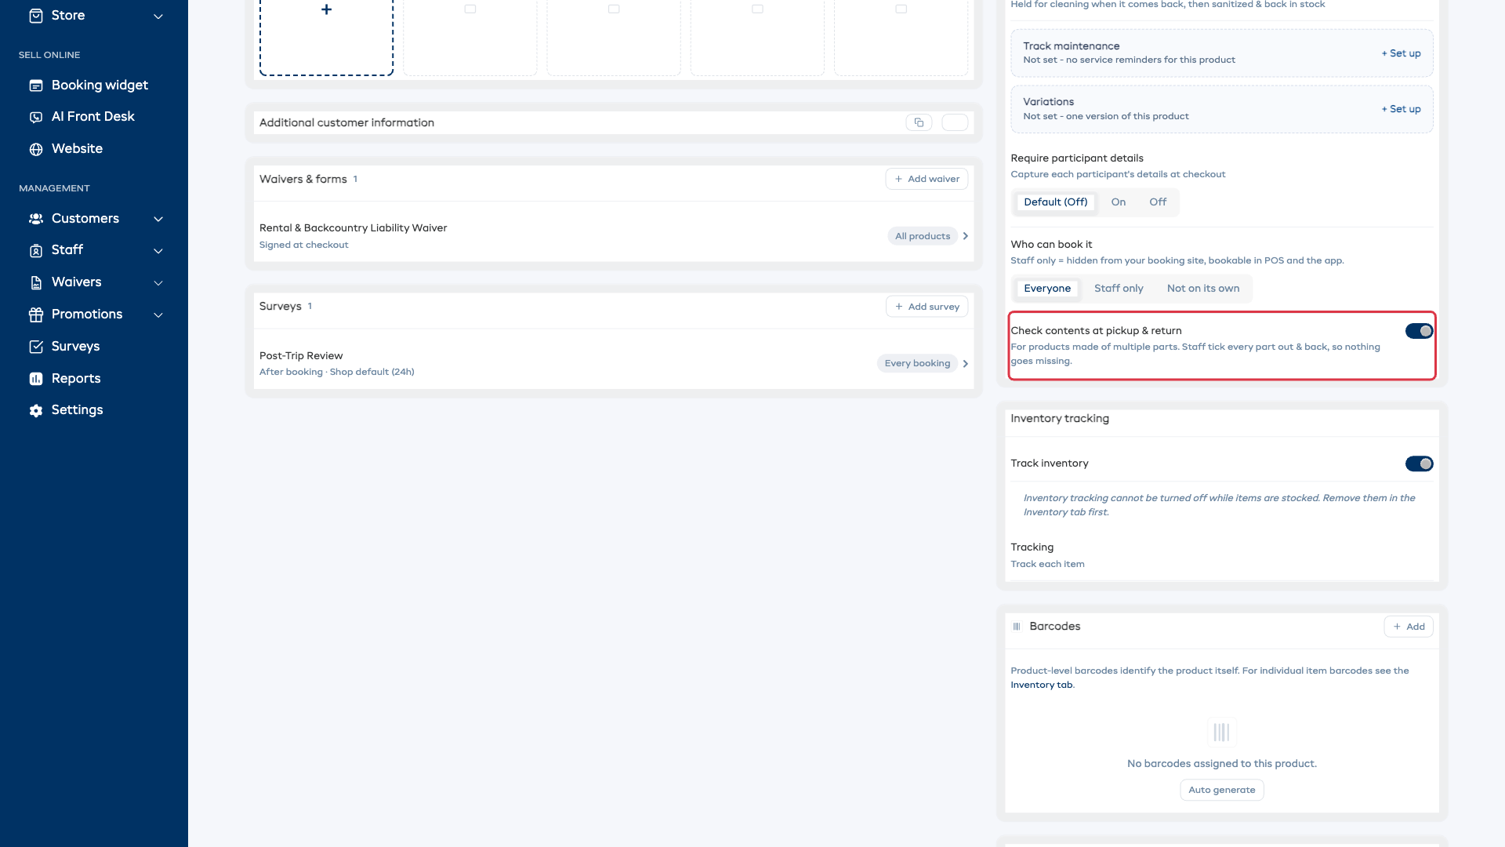
Task: Set participant details to Off
Action: coord(1158,202)
